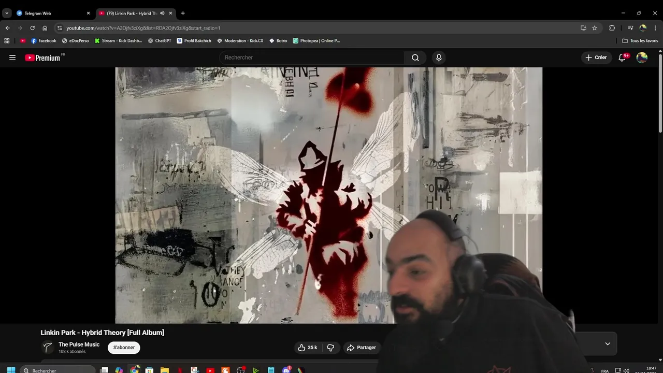The height and width of the screenshot is (373, 663).
Task: Open Chrome three-dot menu
Action: pyautogui.click(x=656, y=28)
